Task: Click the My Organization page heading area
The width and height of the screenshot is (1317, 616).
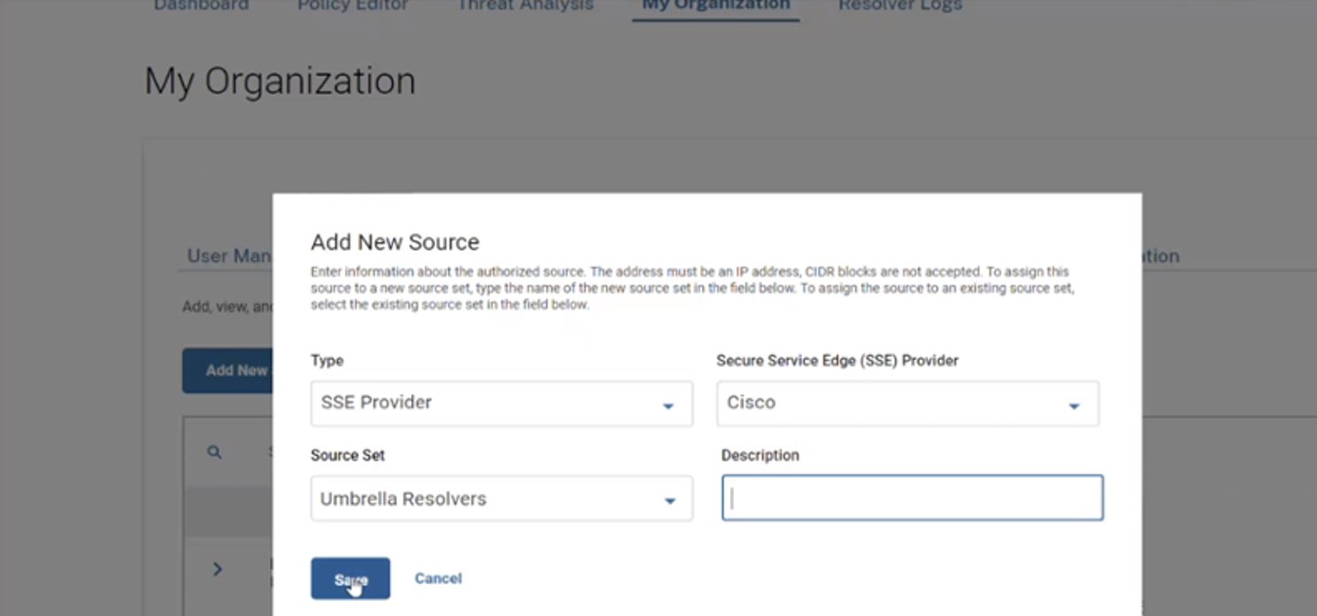Action: 280,80
